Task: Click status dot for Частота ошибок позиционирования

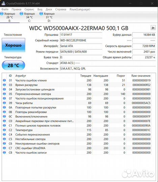Action: 4,98
